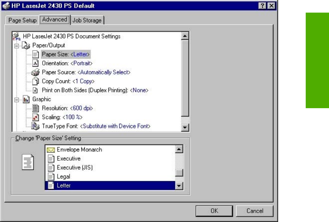This screenshot has width=329, height=222.
Task: Select the Paper/Output tree label
Action: [x=49, y=45]
